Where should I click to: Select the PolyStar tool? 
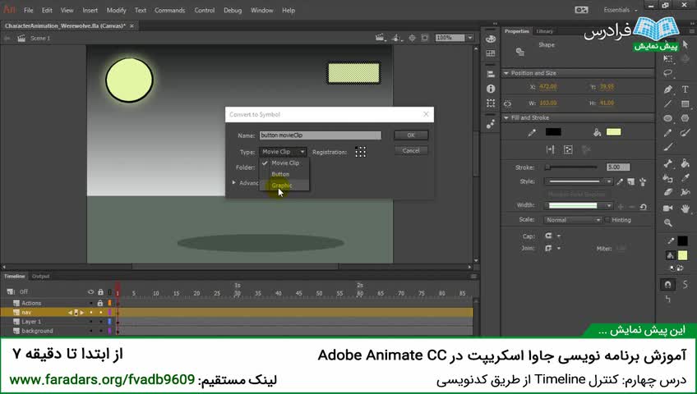coord(685,118)
